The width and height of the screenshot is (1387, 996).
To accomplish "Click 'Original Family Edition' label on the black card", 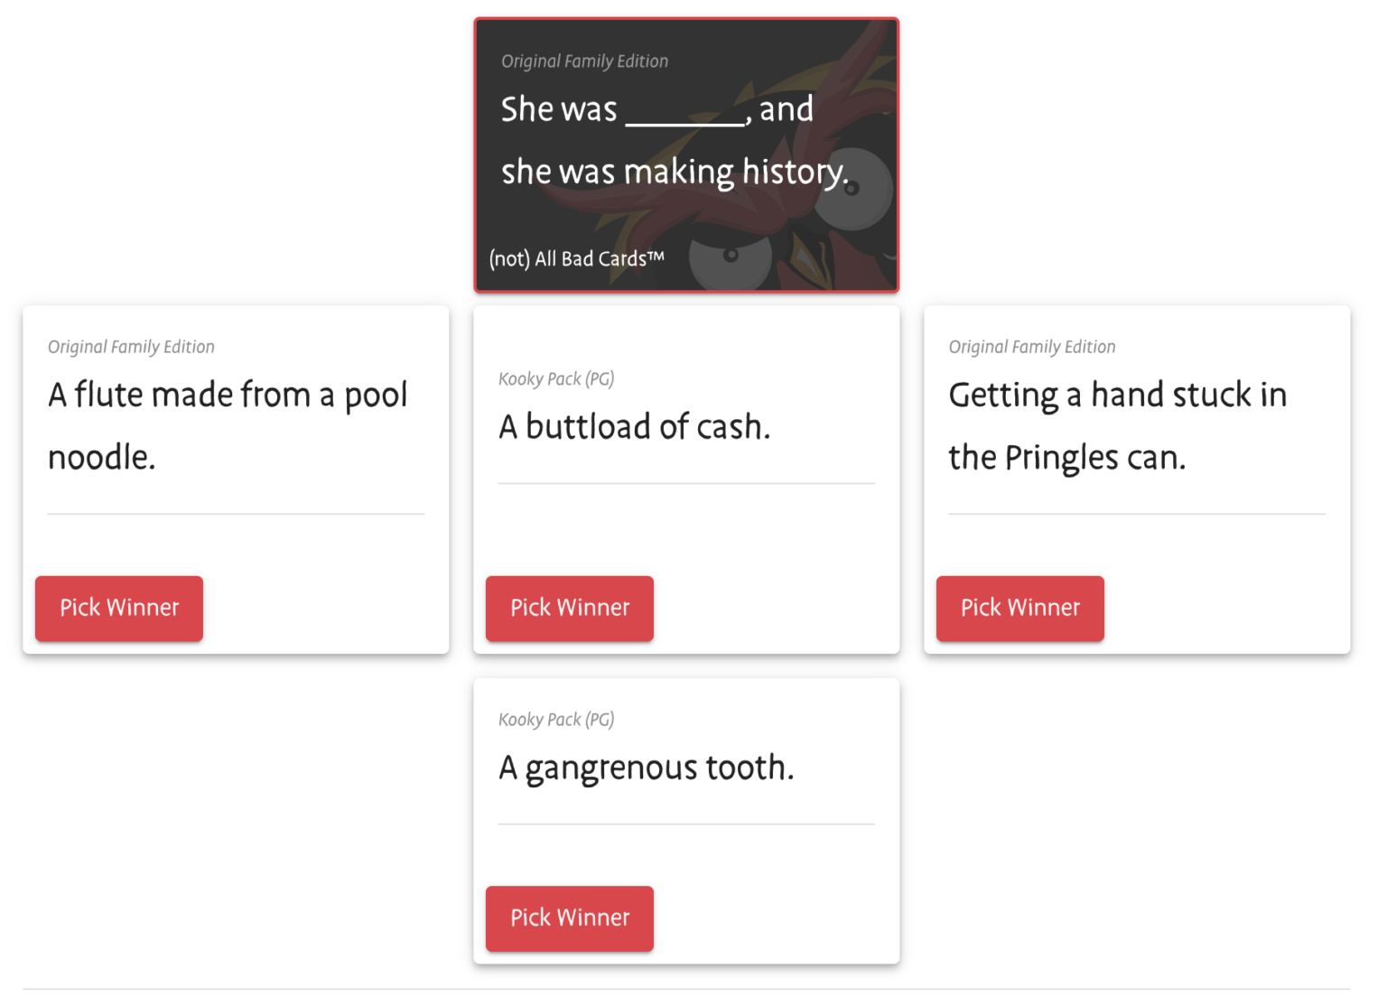I will 584,61.
